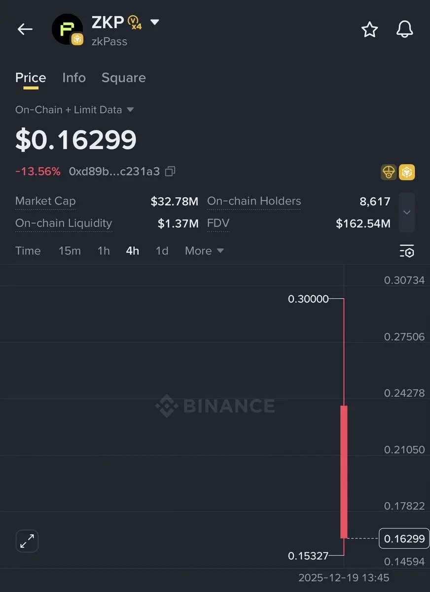Image resolution: width=430 pixels, height=592 pixels.
Task: Add ZKP to favorites with star
Action: [x=369, y=30]
